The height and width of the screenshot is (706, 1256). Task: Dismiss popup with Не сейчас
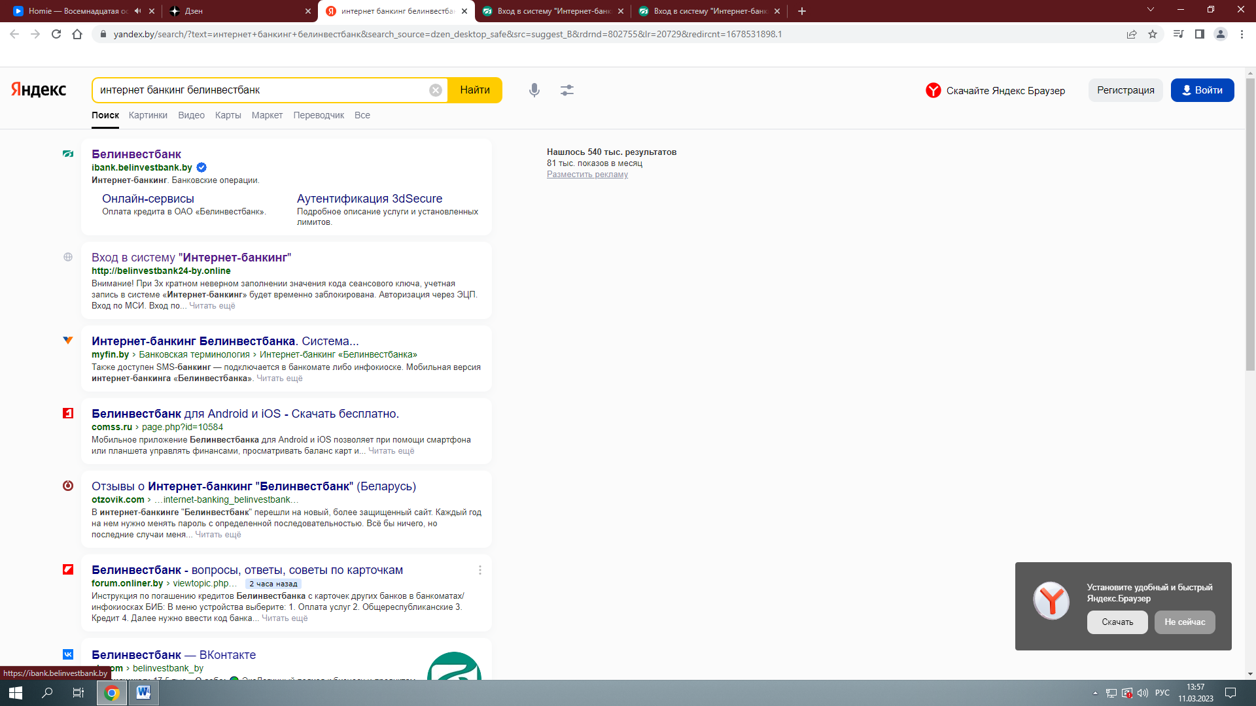tap(1185, 622)
